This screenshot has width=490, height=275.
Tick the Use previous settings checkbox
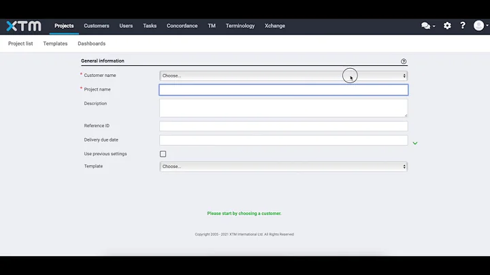tap(163, 154)
